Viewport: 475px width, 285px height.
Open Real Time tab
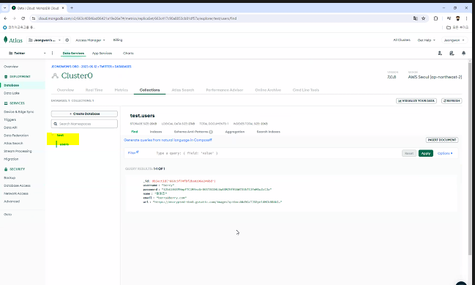tap(94, 90)
